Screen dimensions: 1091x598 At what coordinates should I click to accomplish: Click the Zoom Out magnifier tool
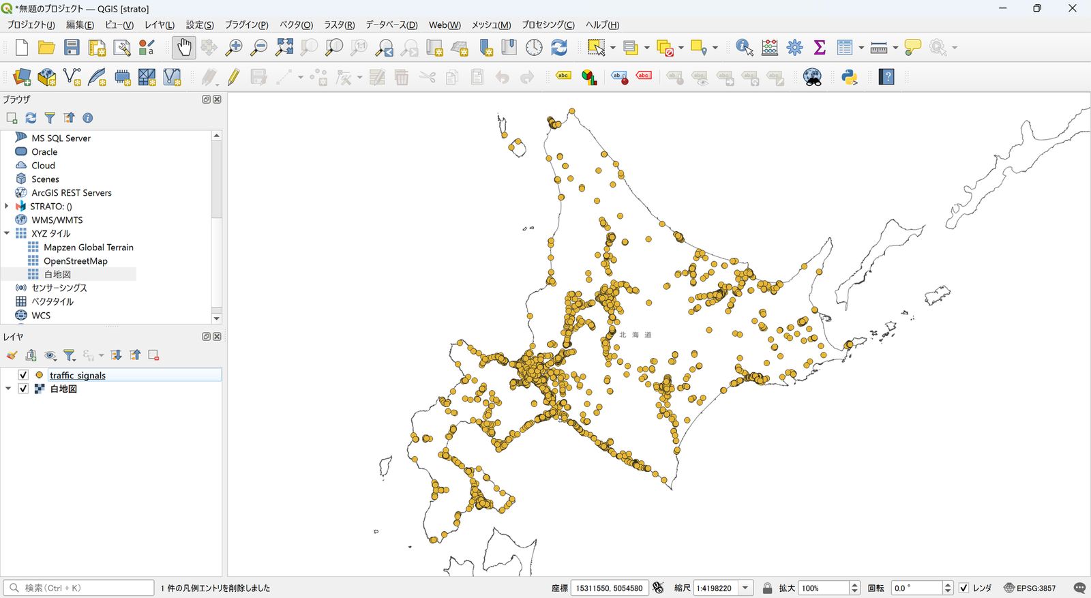pos(259,47)
